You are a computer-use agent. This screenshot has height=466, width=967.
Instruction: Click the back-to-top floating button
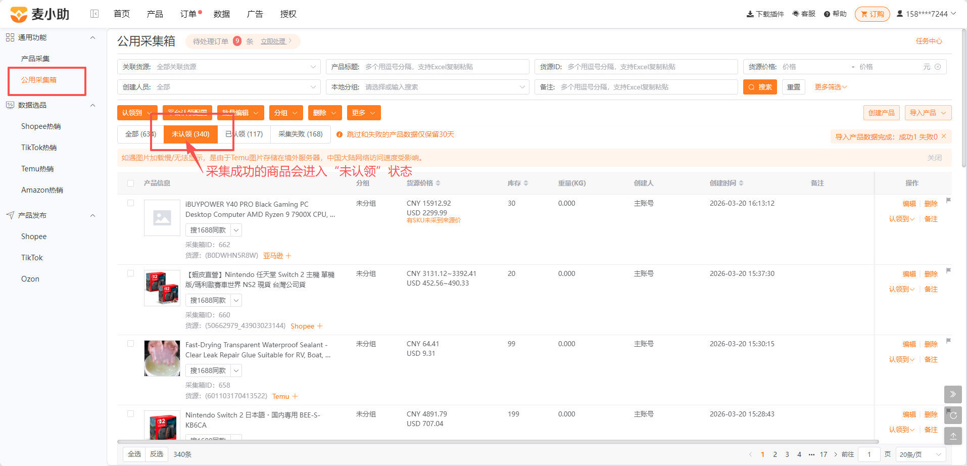tap(953, 436)
